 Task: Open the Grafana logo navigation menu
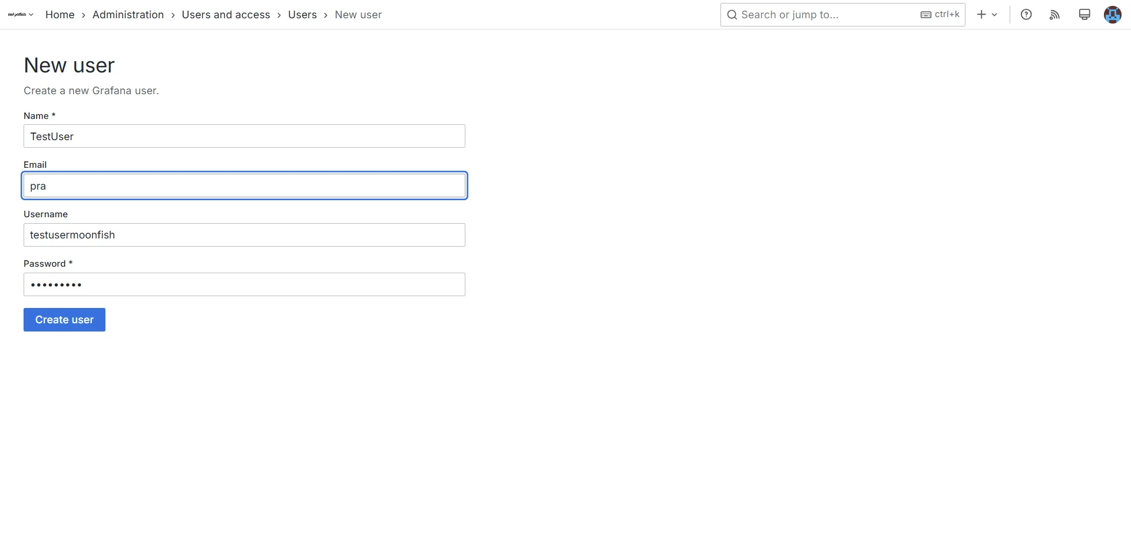click(x=16, y=14)
